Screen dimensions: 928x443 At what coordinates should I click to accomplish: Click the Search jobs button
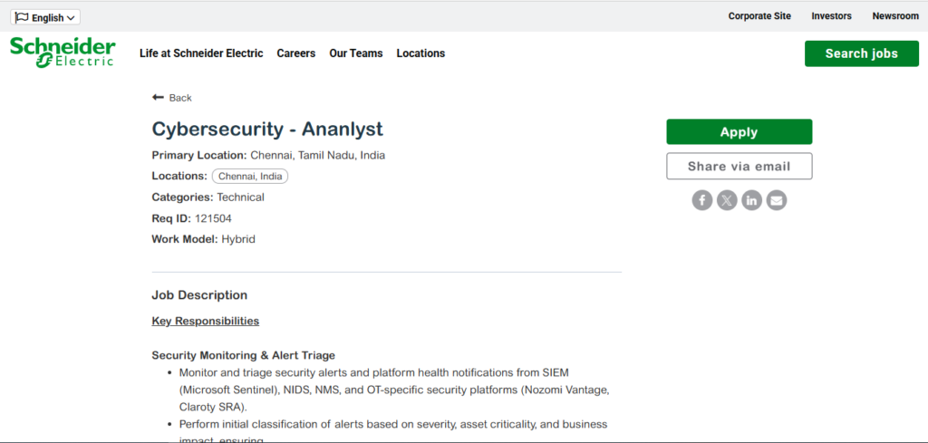(862, 53)
